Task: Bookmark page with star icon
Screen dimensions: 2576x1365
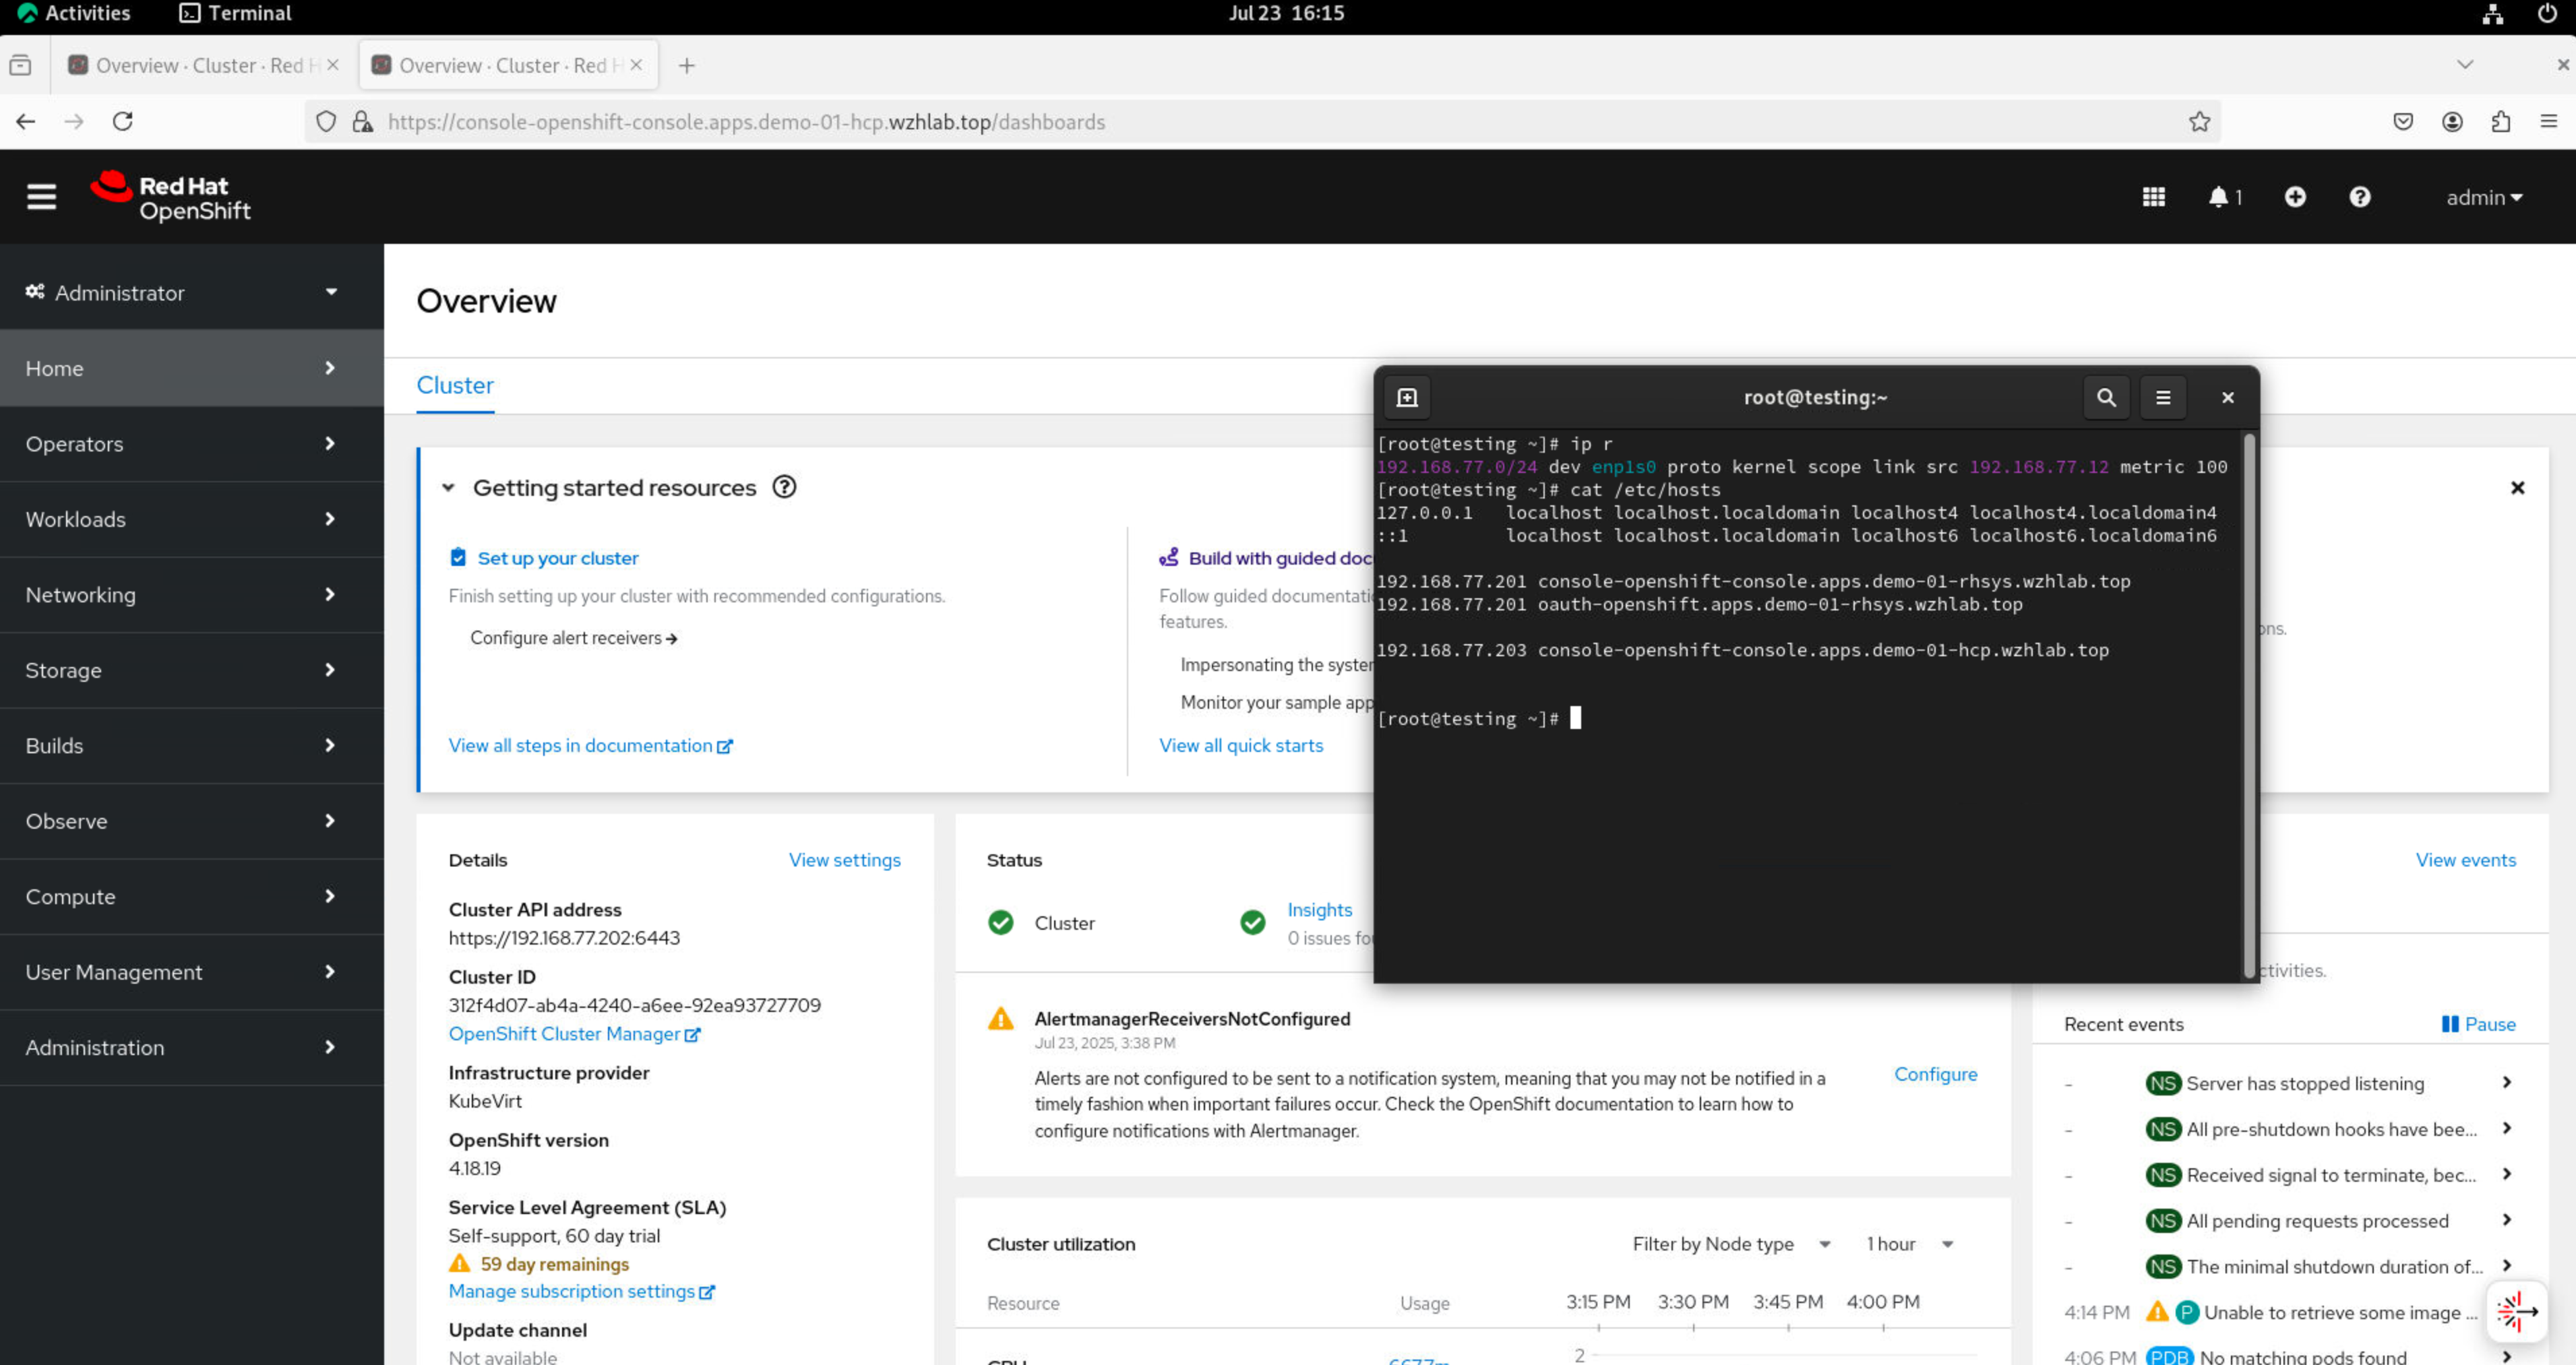Action: tap(2199, 122)
